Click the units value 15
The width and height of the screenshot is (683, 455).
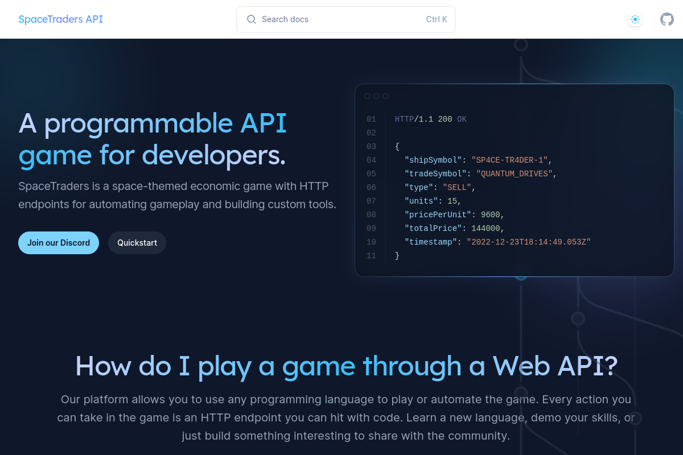pos(452,201)
